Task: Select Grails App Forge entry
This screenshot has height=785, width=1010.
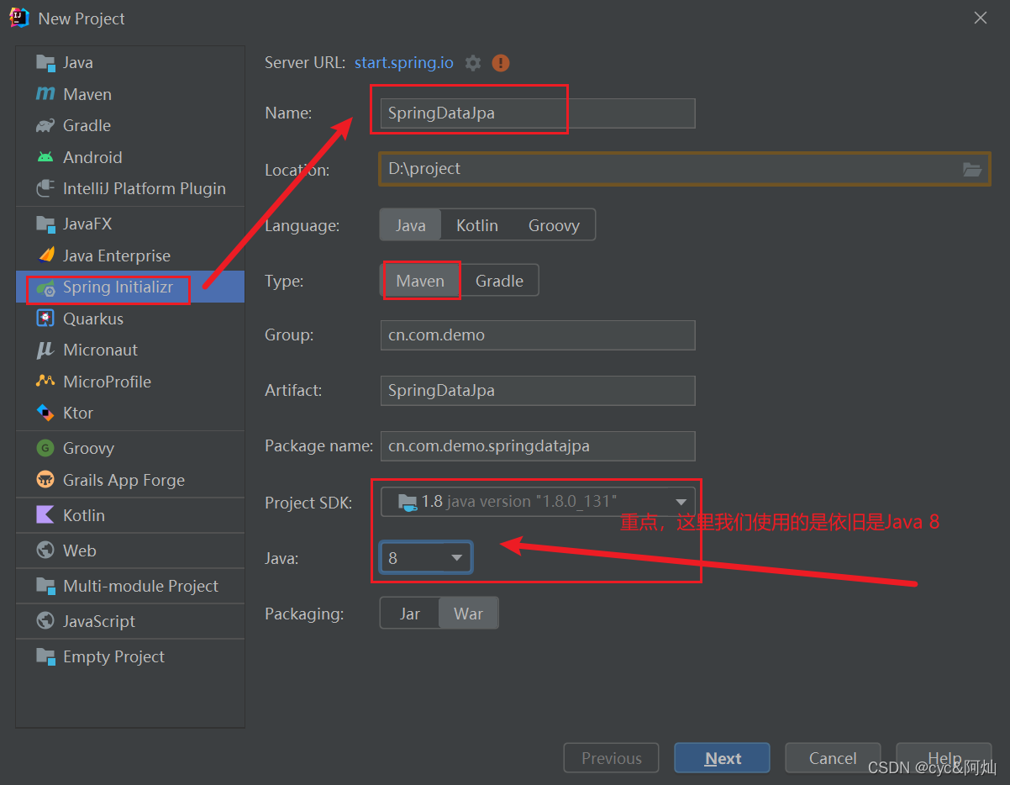Action: click(130, 480)
